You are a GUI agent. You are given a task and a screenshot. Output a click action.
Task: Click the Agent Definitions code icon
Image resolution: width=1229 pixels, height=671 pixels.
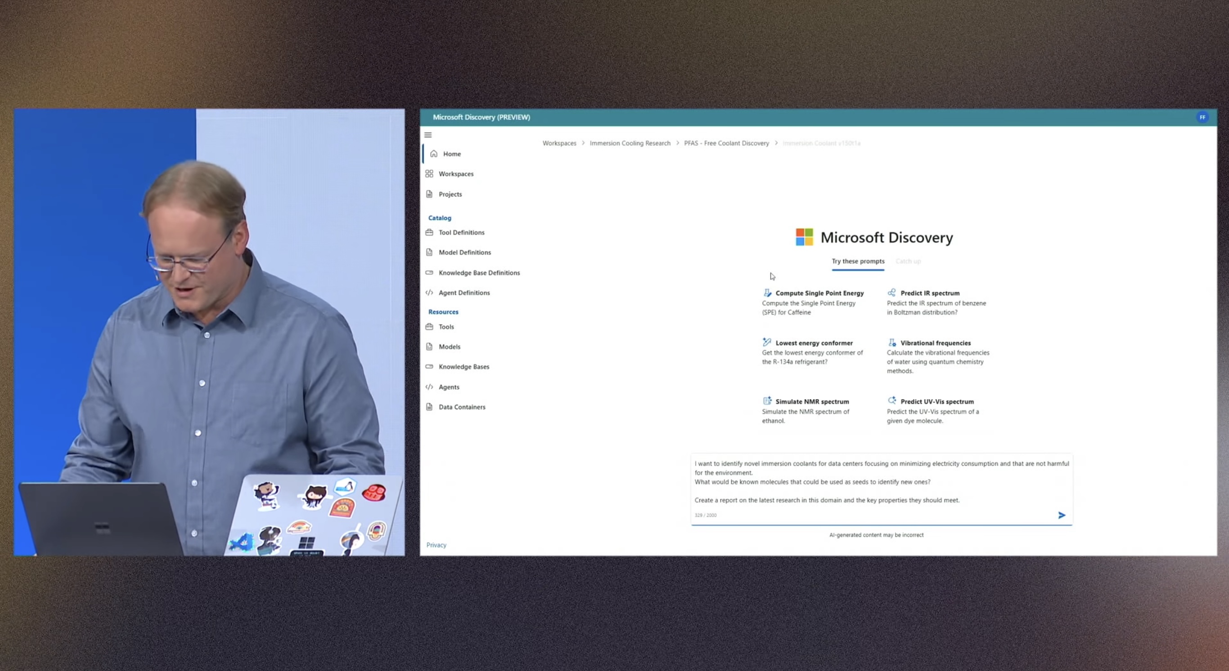(x=429, y=293)
